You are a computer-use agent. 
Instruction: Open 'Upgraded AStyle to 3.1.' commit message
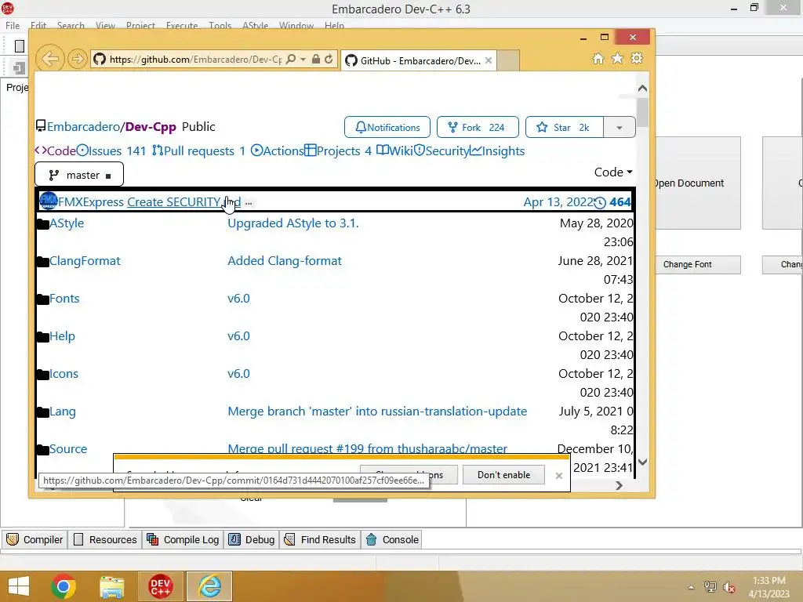click(x=293, y=223)
